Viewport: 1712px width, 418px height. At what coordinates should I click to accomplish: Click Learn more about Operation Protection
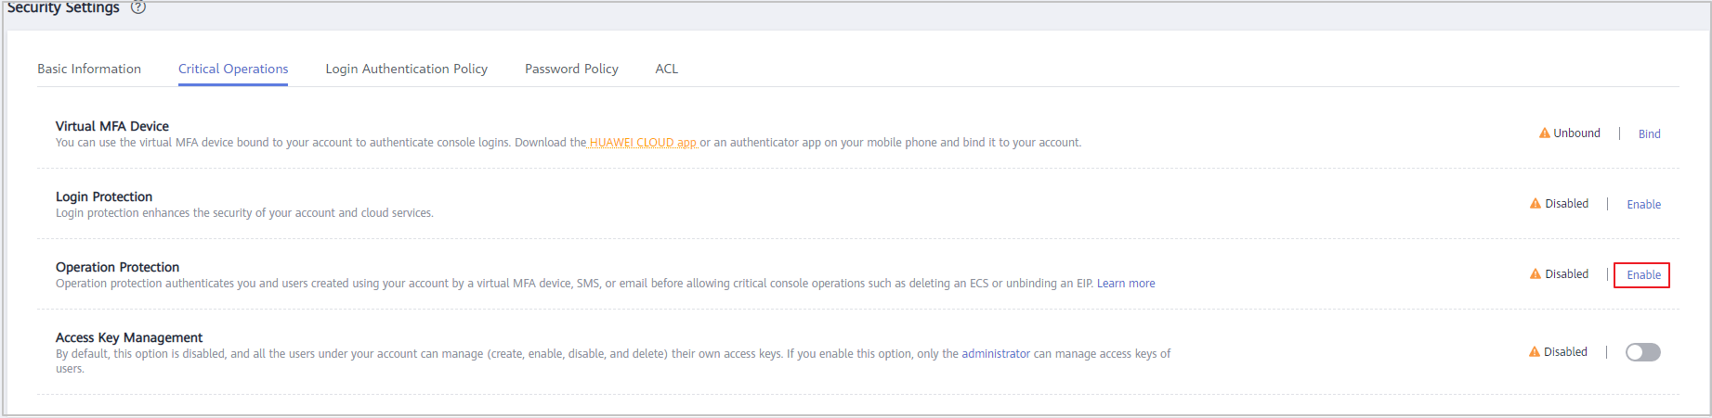coord(1126,284)
